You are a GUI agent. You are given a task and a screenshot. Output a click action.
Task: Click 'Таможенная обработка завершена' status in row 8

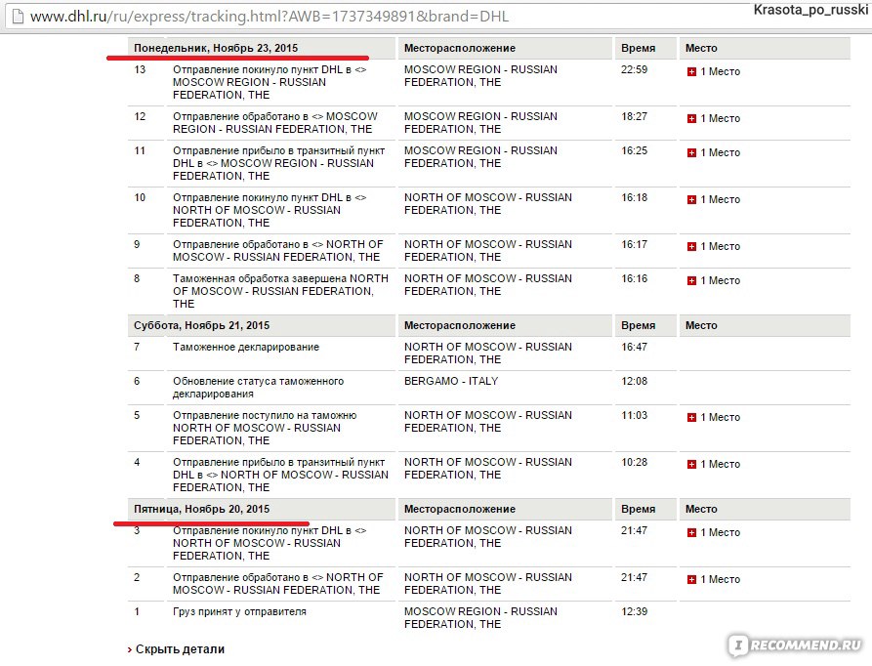coord(260,278)
